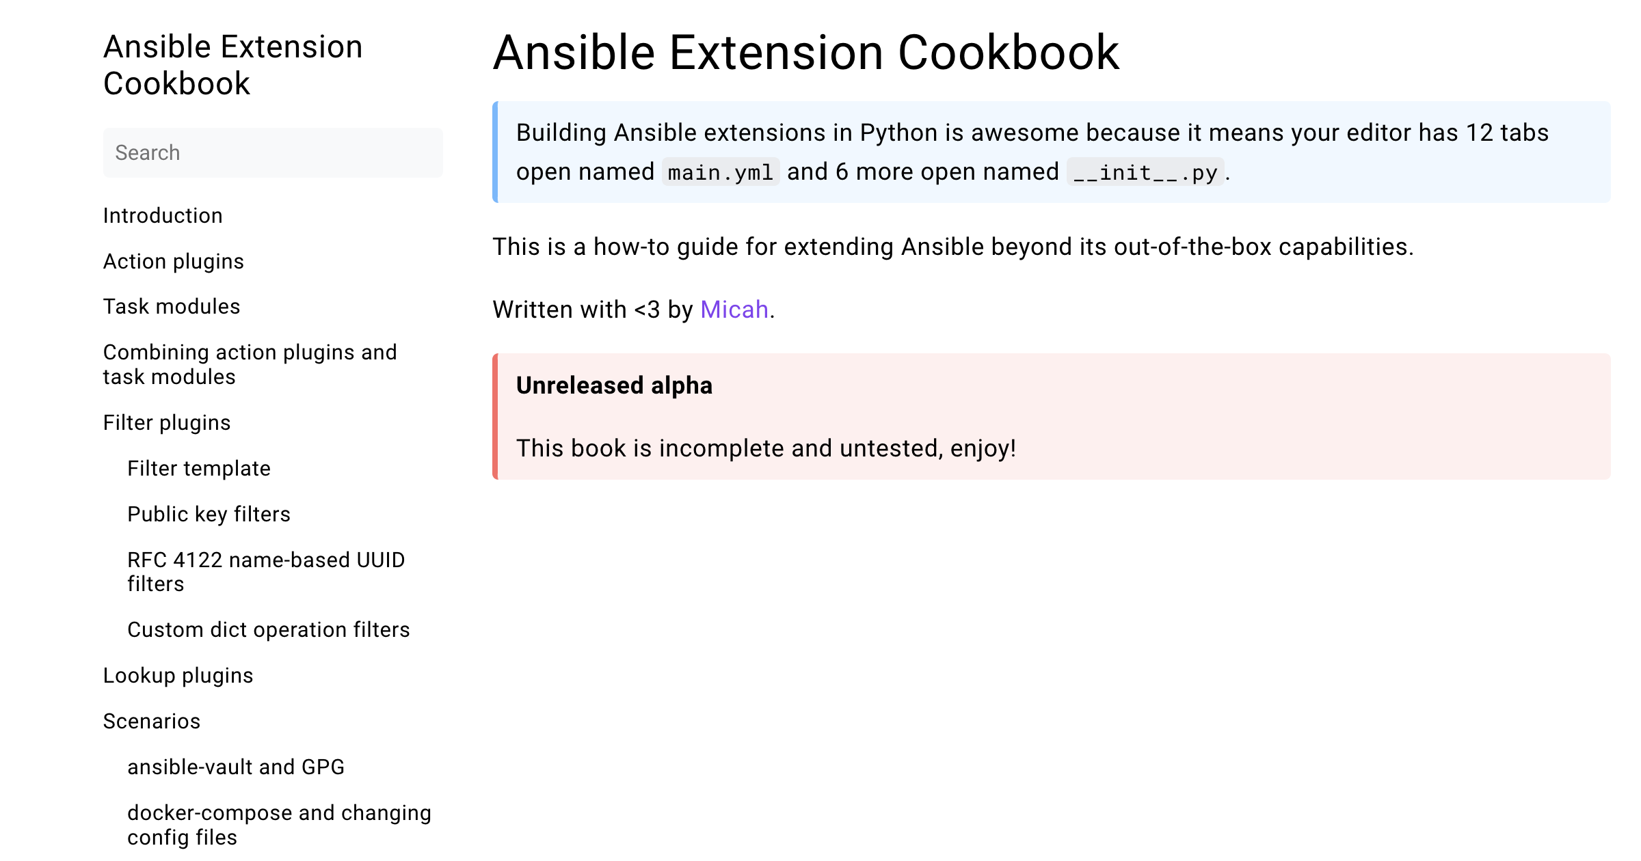Image resolution: width=1641 pixels, height=861 pixels.
Task: Open RFC 4122 name-based UUID filters
Action: click(x=266, y=571)
